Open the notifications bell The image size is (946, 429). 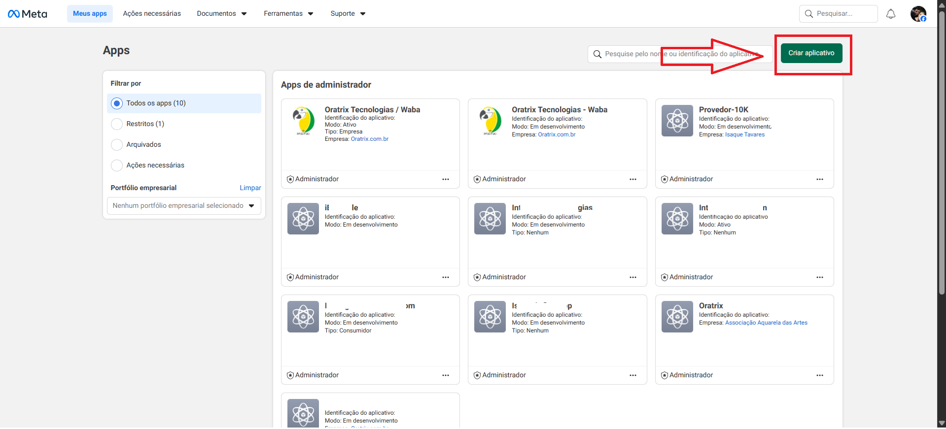pos(890,14)
